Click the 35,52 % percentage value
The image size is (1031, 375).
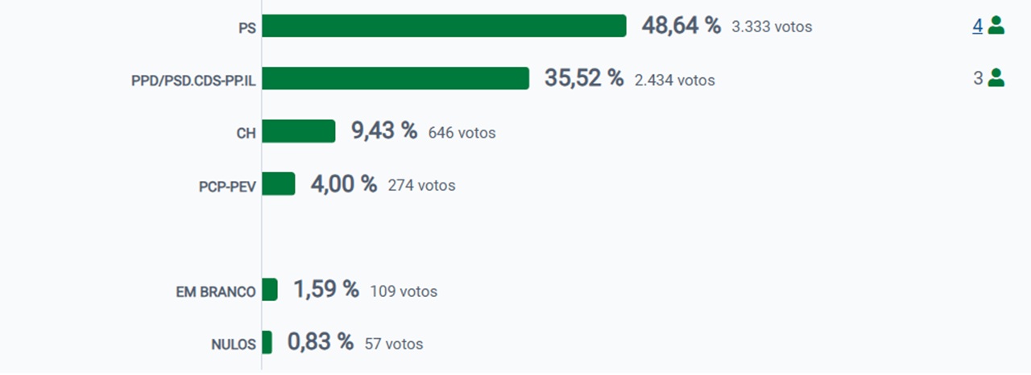pyautogui.click(x=584, y=78)
